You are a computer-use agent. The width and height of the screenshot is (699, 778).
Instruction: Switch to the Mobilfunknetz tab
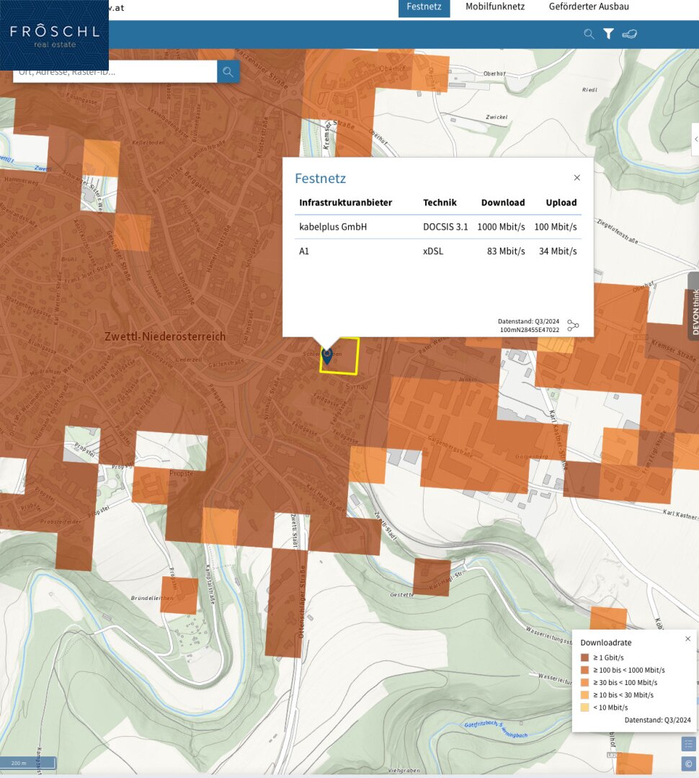pos(495,7)
